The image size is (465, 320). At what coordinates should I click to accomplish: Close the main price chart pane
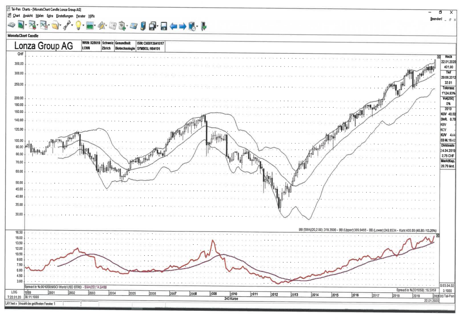pyautogui.click(x=438, y=57)
